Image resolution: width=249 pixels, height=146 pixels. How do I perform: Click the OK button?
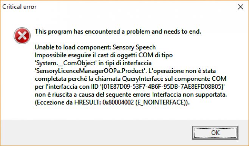pos(215,133)
